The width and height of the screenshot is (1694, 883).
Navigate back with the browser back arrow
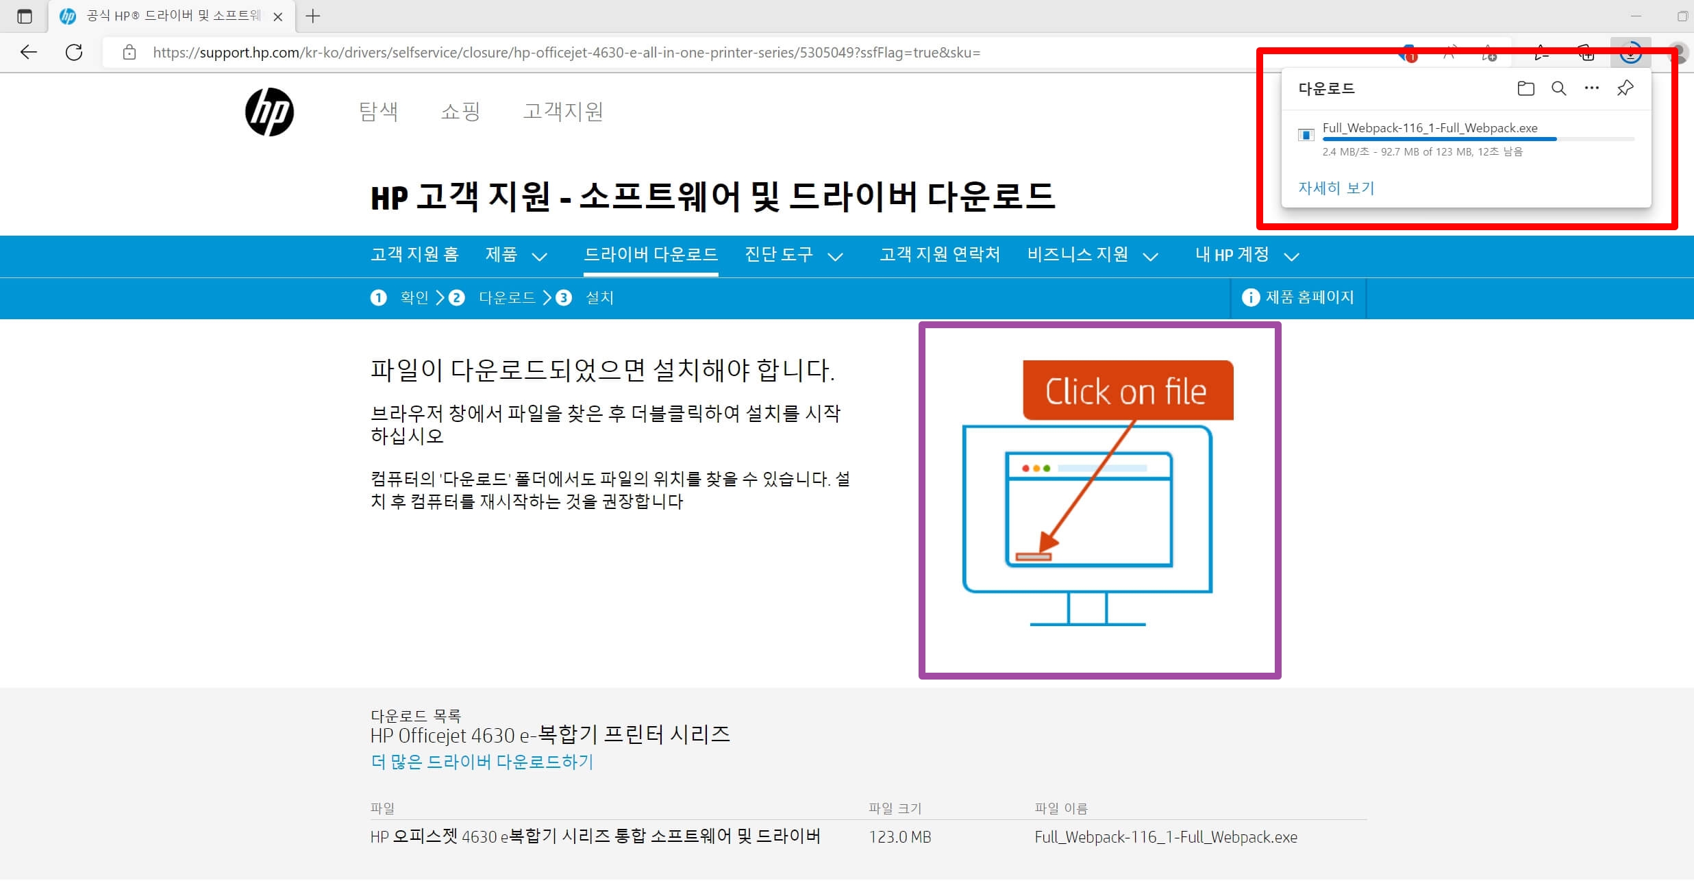[27, 52]
